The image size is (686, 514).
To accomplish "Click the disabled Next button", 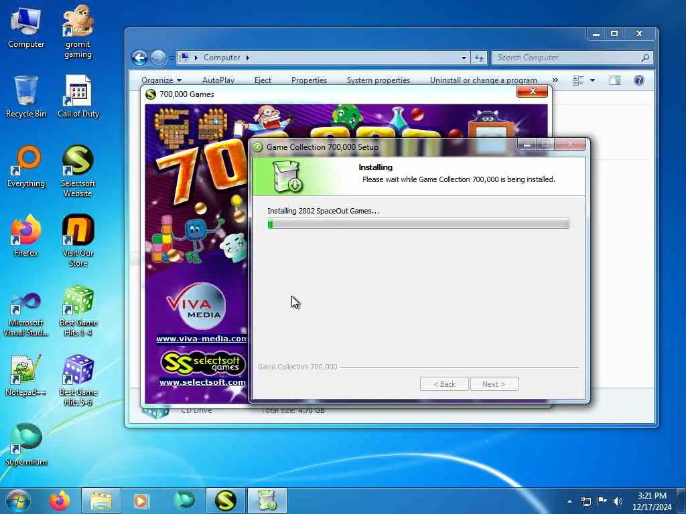I will [x=494, y=383].
